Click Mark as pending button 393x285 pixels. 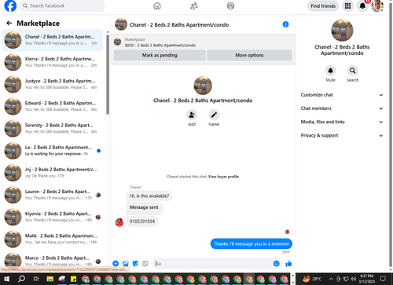(x=160, y=55)
